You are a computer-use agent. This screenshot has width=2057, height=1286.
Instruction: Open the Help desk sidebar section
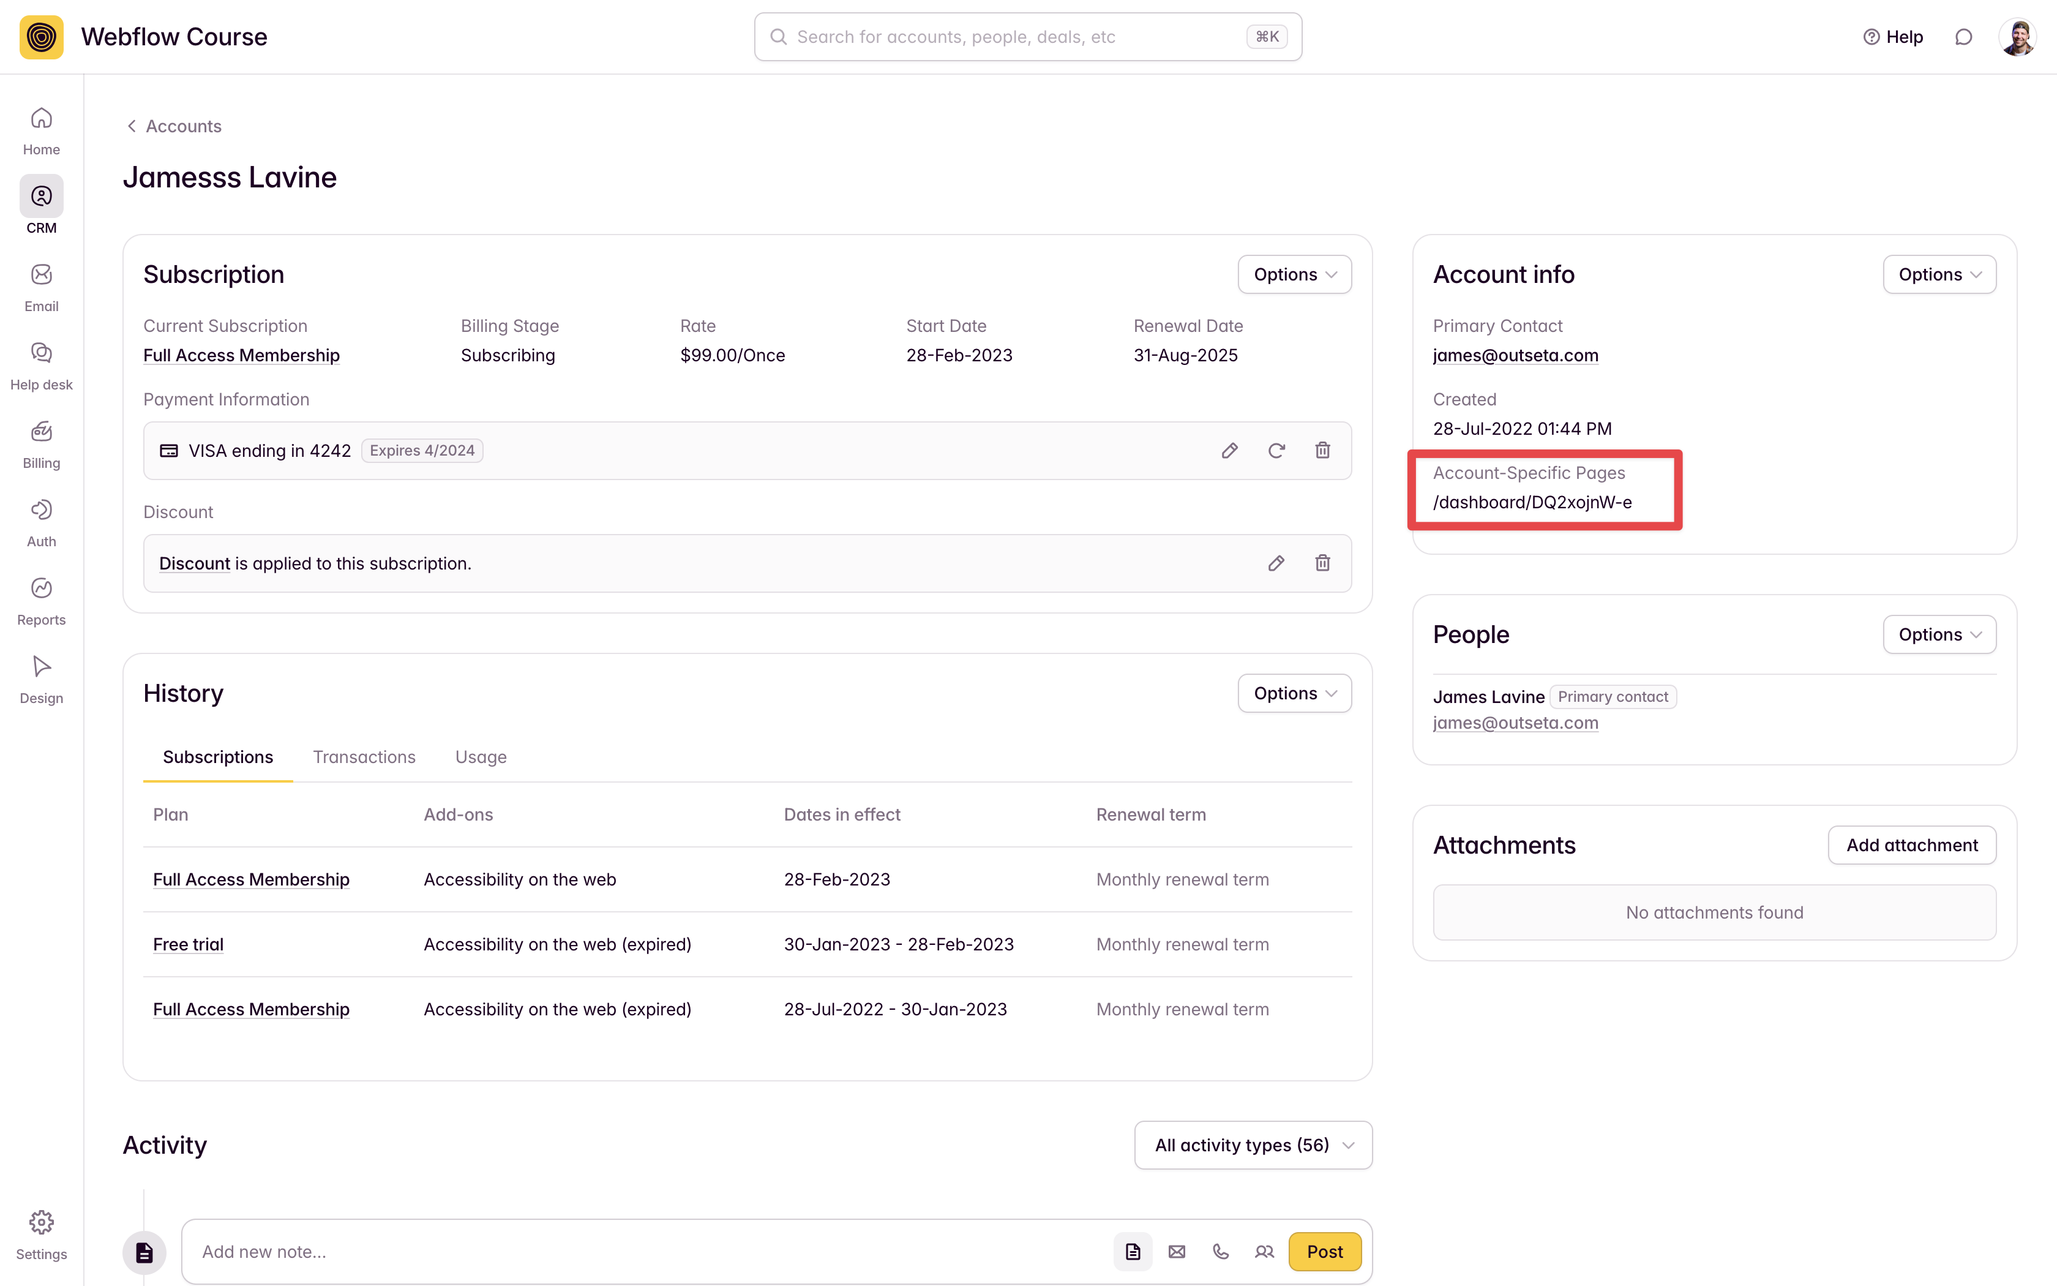pos(41,366)
